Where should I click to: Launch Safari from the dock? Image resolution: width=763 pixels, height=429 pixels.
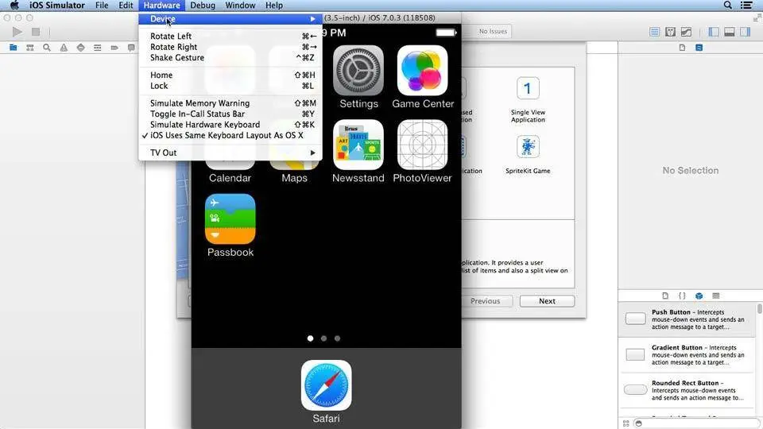[326, 385]
